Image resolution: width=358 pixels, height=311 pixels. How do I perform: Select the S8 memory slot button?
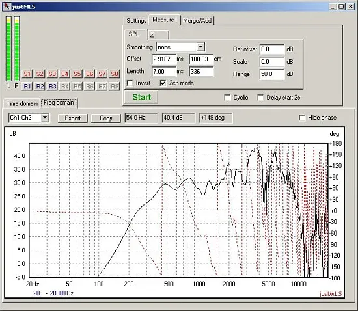click(115, 74)
